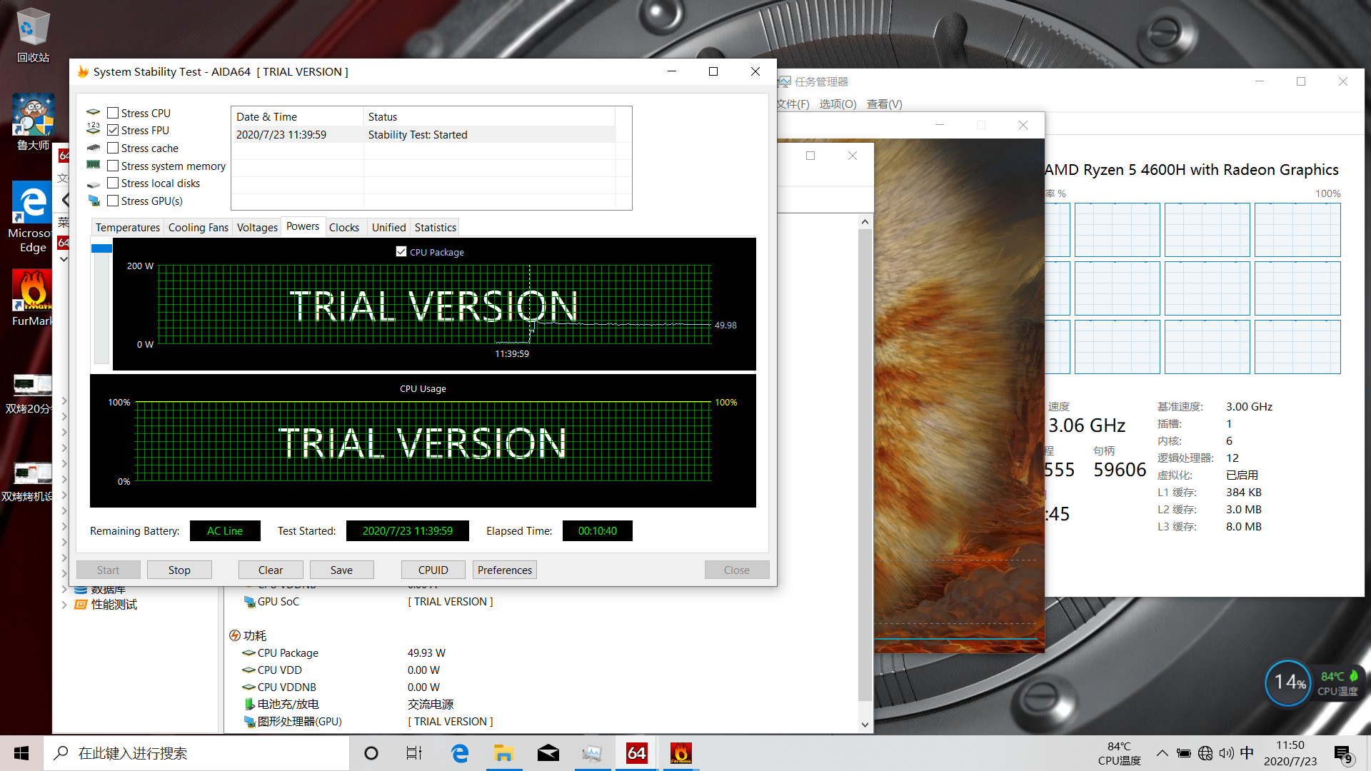This screenshot has width=1371, height=771.
Task: Click the battery power tray icon
Action: coord(1183,753)
